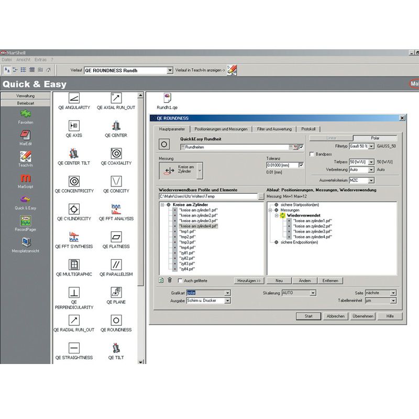Select the QE PLANE icon
Viewport: 419px width, 419px height.
(116, 293)
